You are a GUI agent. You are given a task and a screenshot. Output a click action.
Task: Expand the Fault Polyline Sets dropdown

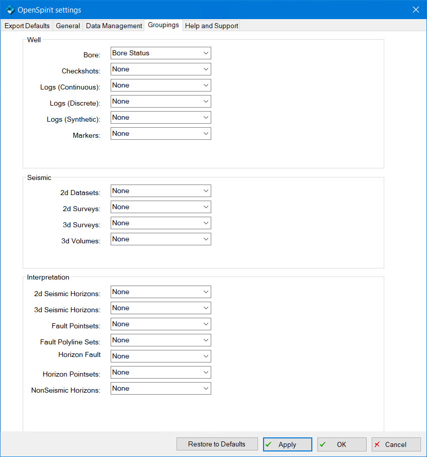tap(160, 340)
